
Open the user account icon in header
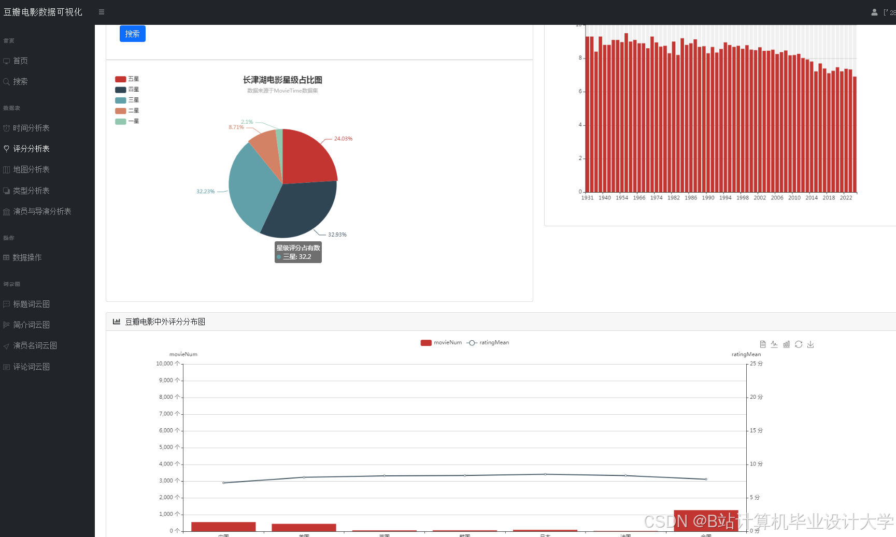point(874,12)
